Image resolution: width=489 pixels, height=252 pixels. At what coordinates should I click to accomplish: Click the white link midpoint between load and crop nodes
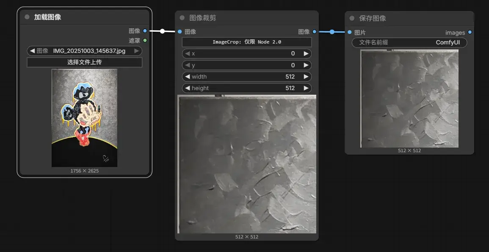pos(162,31)
